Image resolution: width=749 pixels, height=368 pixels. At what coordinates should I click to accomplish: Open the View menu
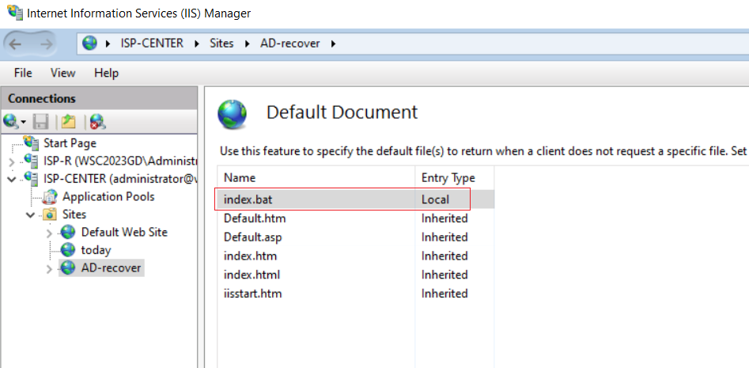tap(63, 73)
